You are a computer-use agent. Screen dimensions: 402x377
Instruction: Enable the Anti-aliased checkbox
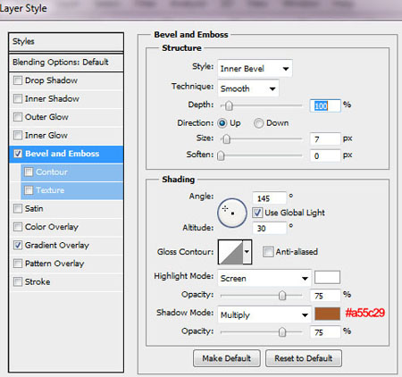coord(268,252)
